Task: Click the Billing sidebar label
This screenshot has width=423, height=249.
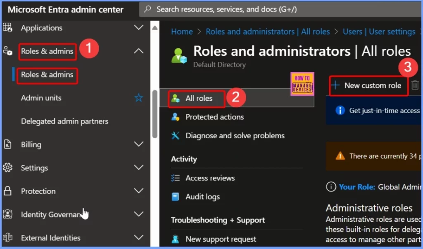Action: pyautogui.click(x=31, y=145)
